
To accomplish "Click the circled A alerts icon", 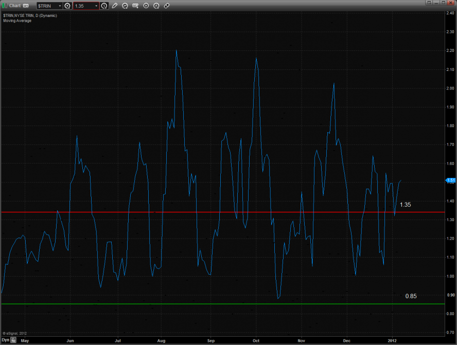I will tap(156, 6).
